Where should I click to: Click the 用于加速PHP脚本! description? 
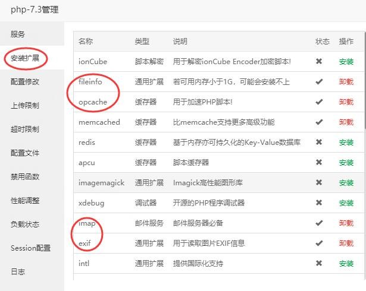(x=202, y=102)
